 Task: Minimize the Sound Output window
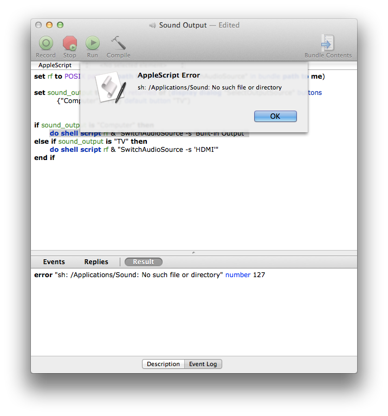pos(49,25)
